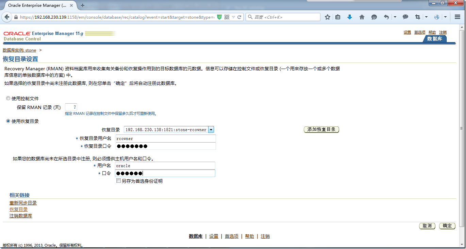Open the browser hamburger menu

point(457,17)
